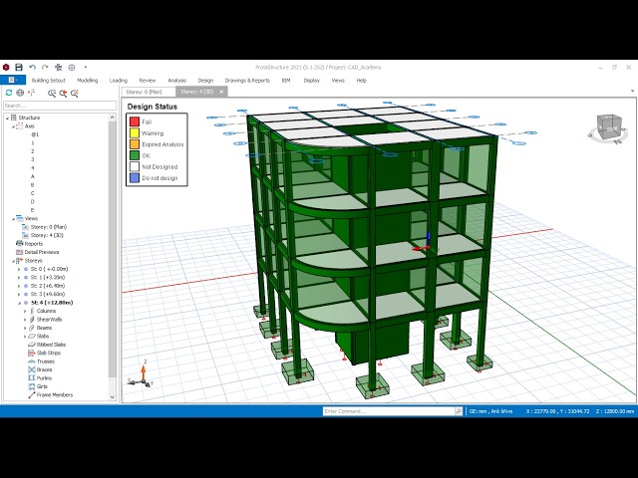
Task: Expand storey St: 1 (+3.20m)
Action: click(x=19, y=278)
